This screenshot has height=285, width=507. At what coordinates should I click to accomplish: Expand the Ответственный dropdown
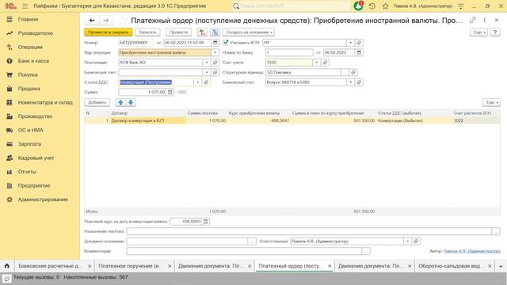click(x=408, y=241)
